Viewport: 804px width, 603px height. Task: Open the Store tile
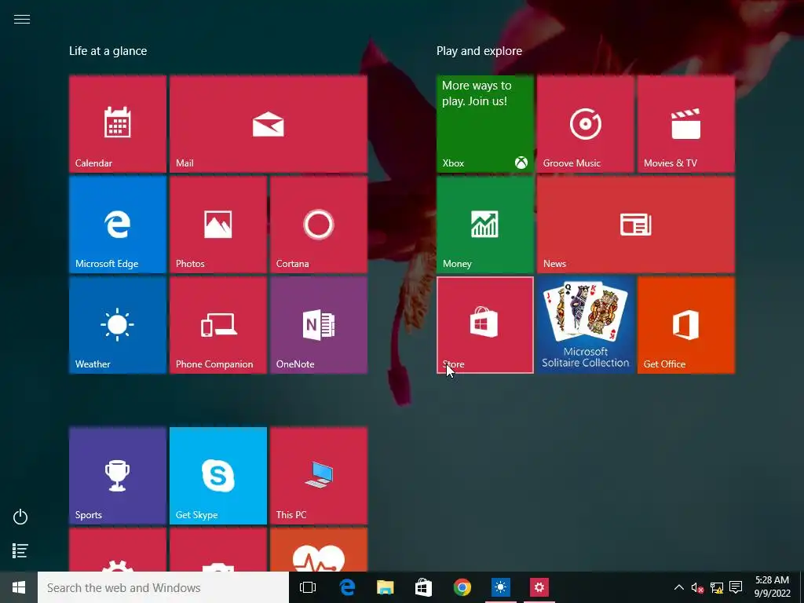[485, 325]
